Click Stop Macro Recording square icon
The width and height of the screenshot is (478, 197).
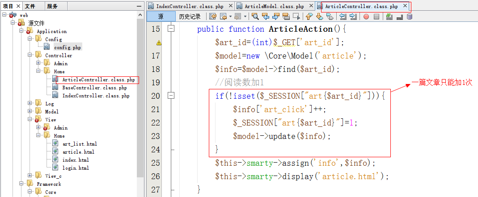tap(376, 17)
